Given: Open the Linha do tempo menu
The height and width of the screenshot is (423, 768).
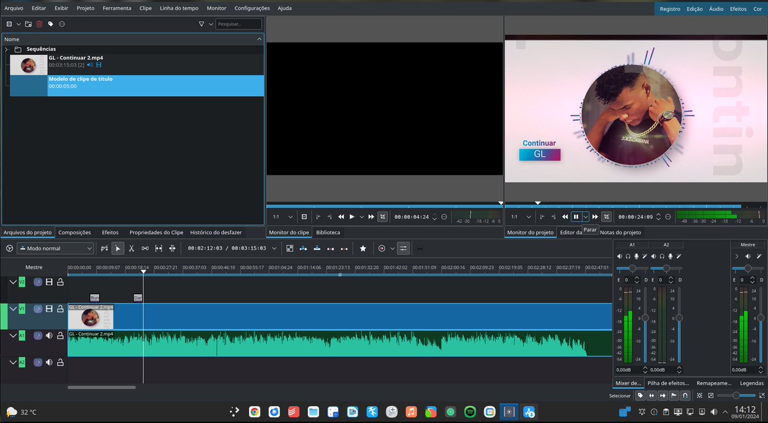Looking at the screenshot, I should [x=180, y=8].
